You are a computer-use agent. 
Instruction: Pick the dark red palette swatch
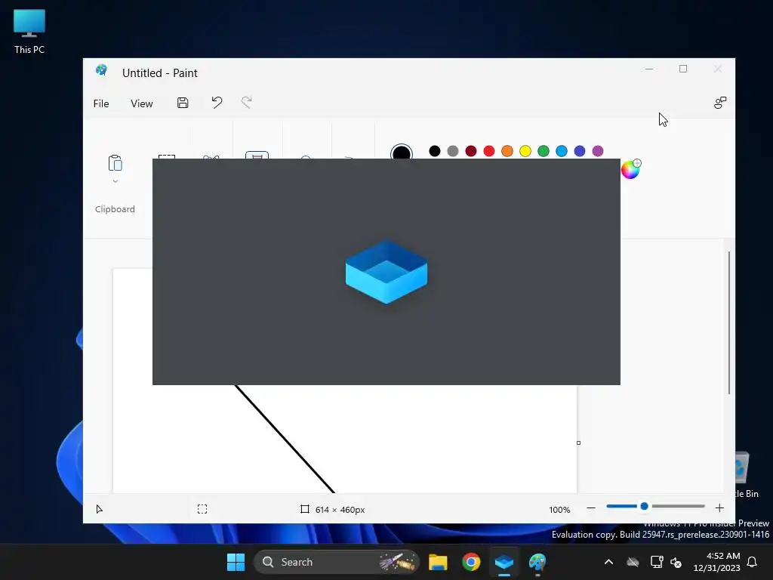(471, 151)
